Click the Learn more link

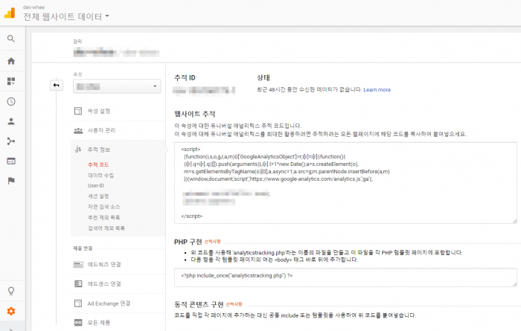[377, 90]
